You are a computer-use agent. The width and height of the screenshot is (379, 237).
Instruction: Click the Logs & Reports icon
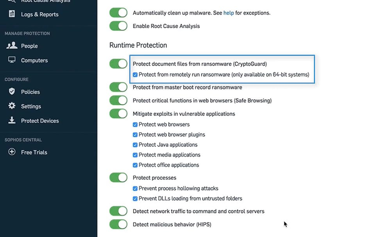pyautogui.click(x=12, y=14)
